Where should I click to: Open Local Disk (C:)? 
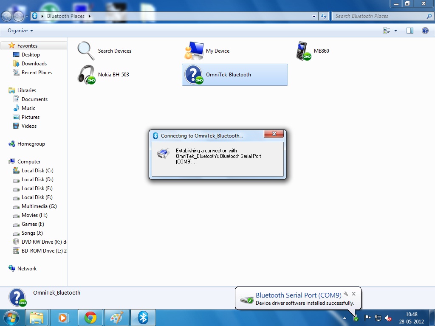(x=37, y=171)
